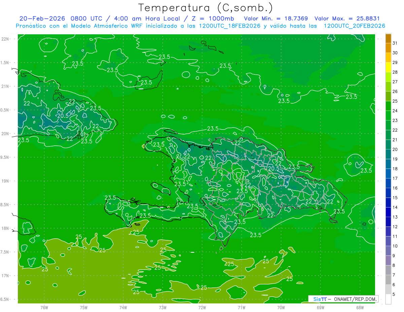Click the "73W" longitude axis label
The image size is (404, 312).
[163, 308]
